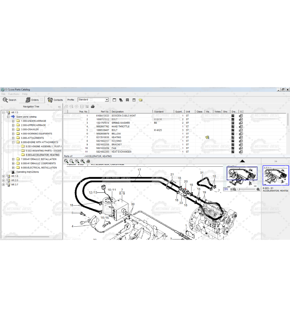290x331 pixels.
Task: Collapse the Navigation Tree panel
Action: pyautogui.click(x=59, y=106)
